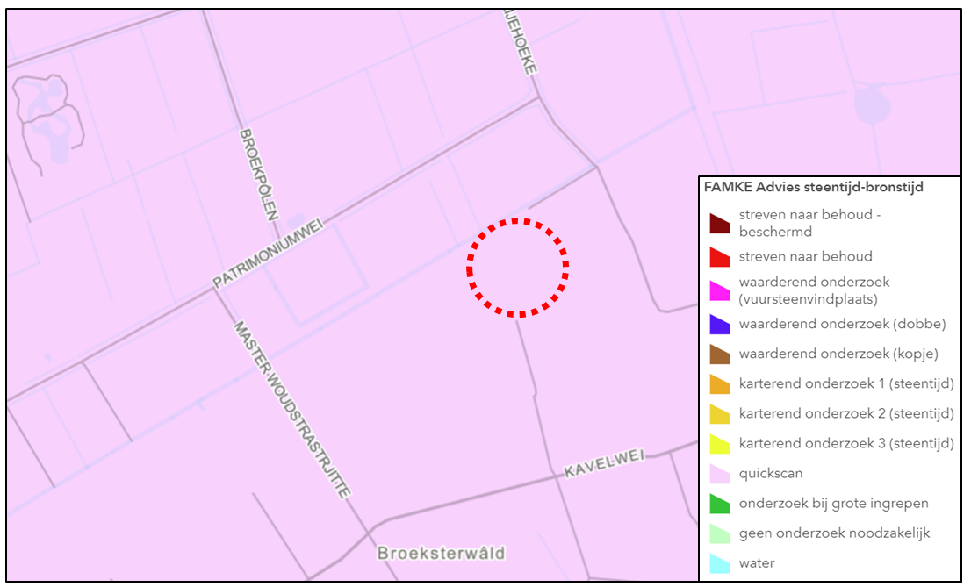Select the gold 'karterend onderzoek 2' swatch

point(720,413)
